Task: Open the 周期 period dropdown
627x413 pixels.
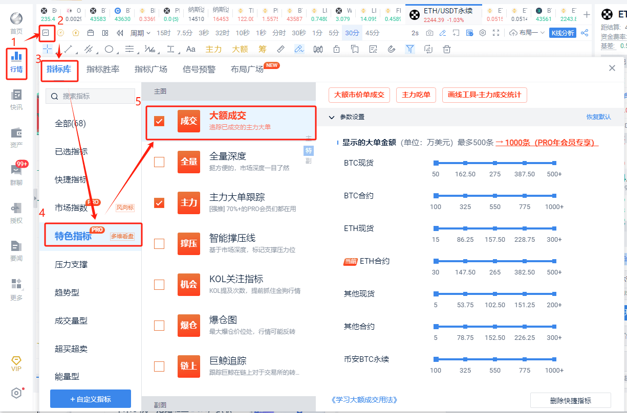Action: [140, 33]
